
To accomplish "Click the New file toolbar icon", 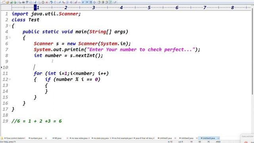I will [4, 2].
